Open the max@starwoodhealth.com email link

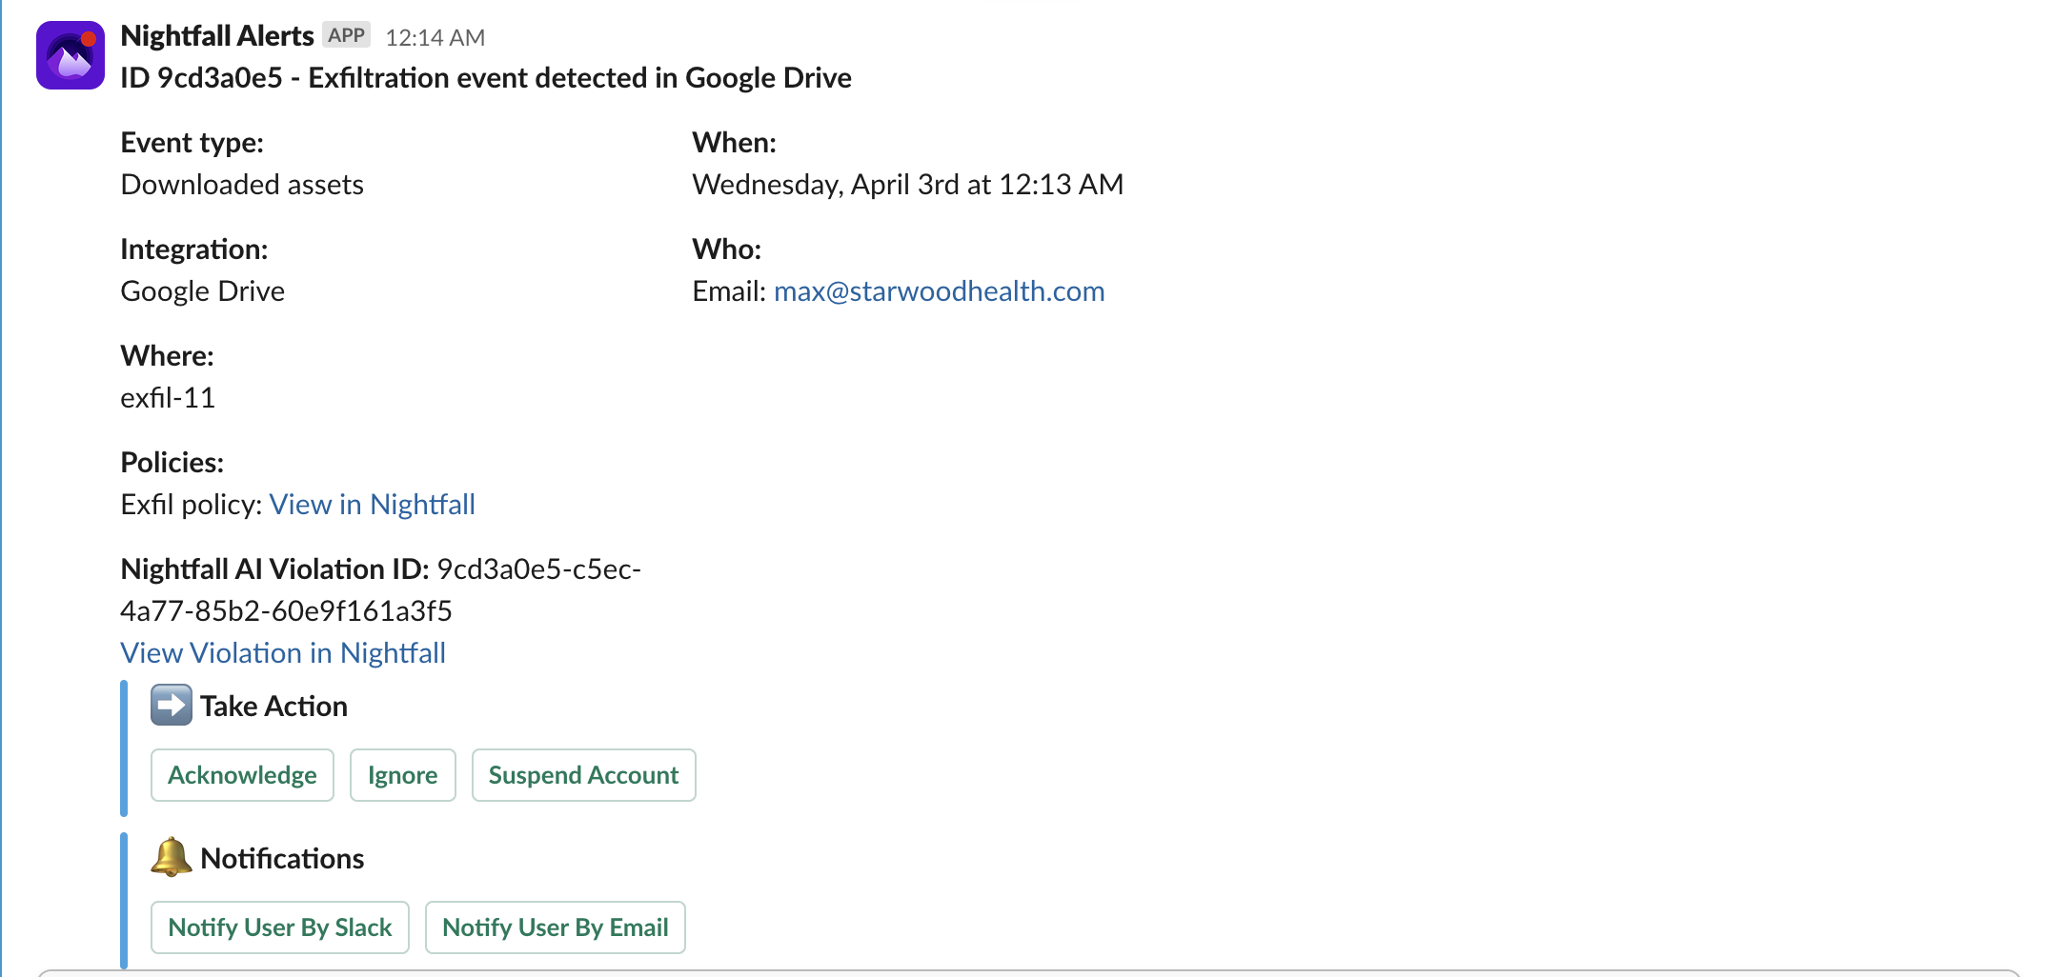[x=939, y=291]
